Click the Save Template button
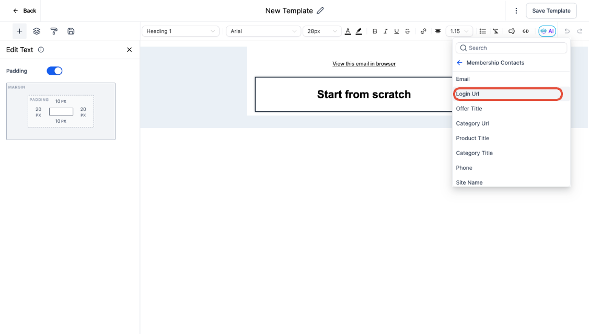The width and height of the screenshot is (589, 334). tap(551, 11)
